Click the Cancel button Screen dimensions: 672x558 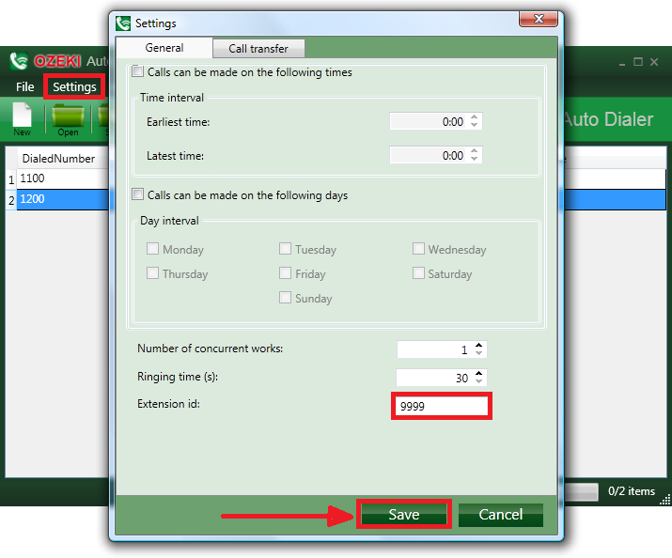501,515
